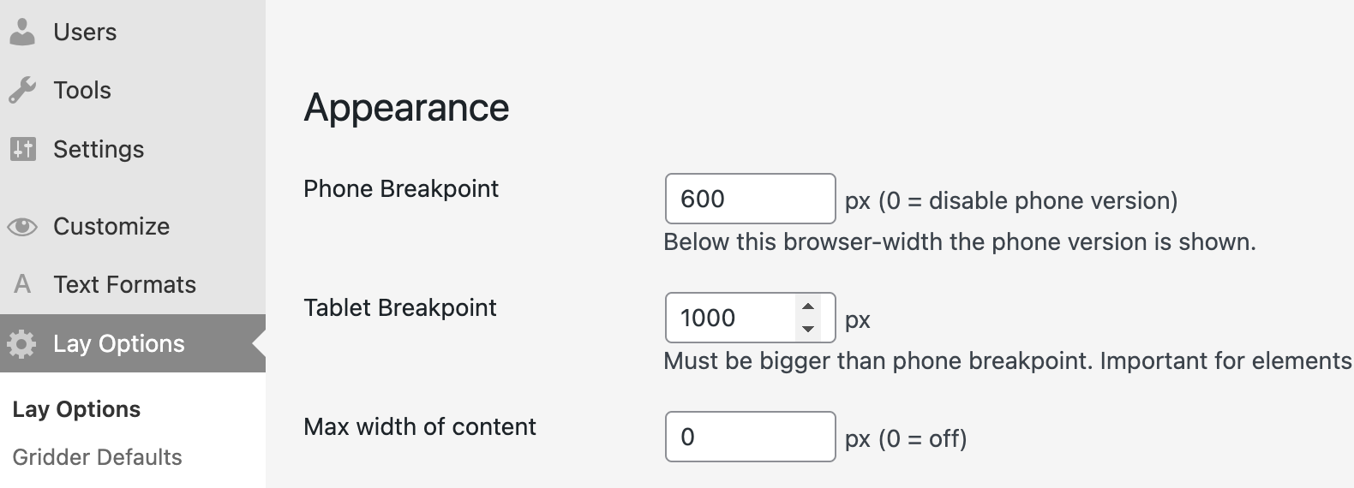
Task: Click into the Phone Breakpoint field
Action: [749, 199]
